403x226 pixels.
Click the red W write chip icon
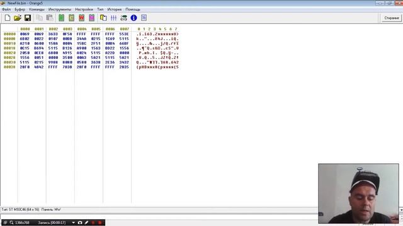tap(81, 18)
